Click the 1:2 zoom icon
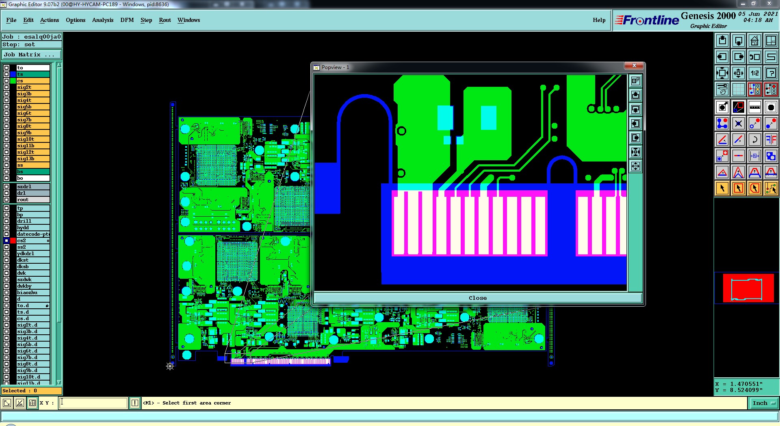The height and width of the screenshot is (426, 780). [x=754, y=73]
